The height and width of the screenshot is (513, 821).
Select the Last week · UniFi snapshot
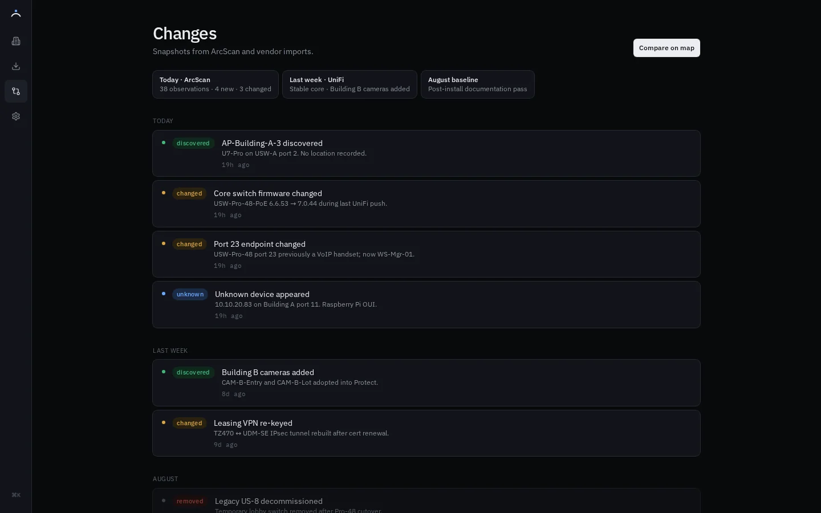pos(349,84)
